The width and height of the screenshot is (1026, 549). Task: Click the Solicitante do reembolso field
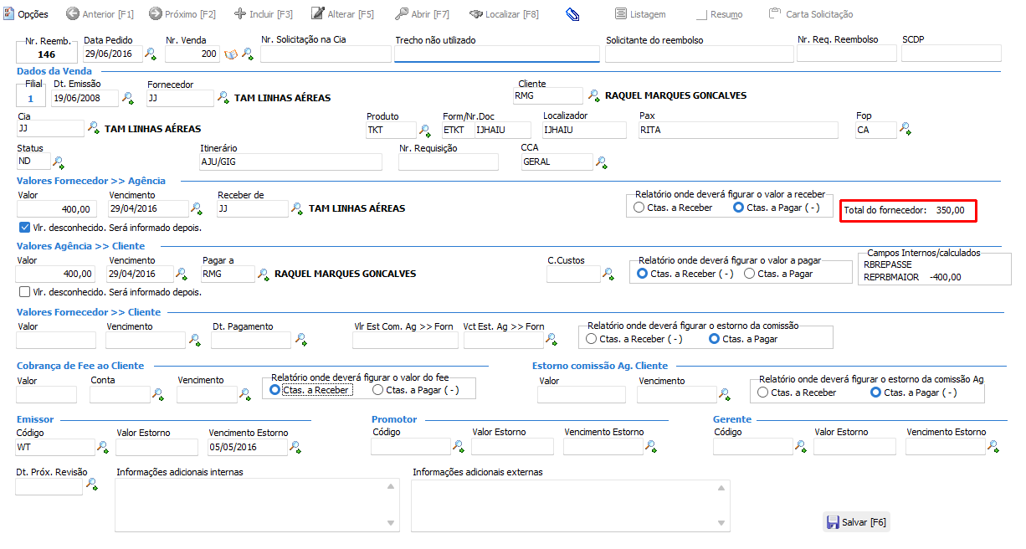700,54
